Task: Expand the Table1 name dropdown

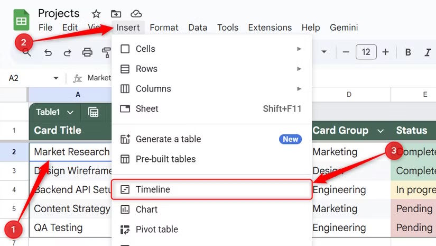Action: point(70,112)
